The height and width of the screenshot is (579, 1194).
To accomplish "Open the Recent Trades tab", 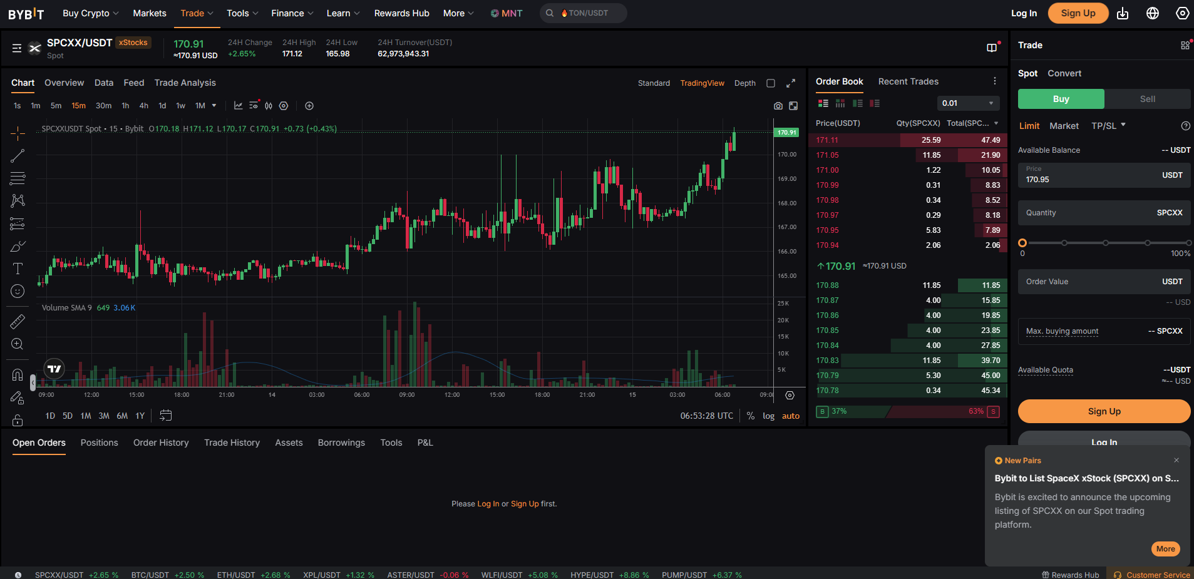I will (908, 81).
